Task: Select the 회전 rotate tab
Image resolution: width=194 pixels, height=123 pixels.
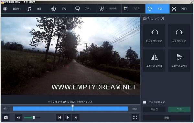Action: coord(157,9)
